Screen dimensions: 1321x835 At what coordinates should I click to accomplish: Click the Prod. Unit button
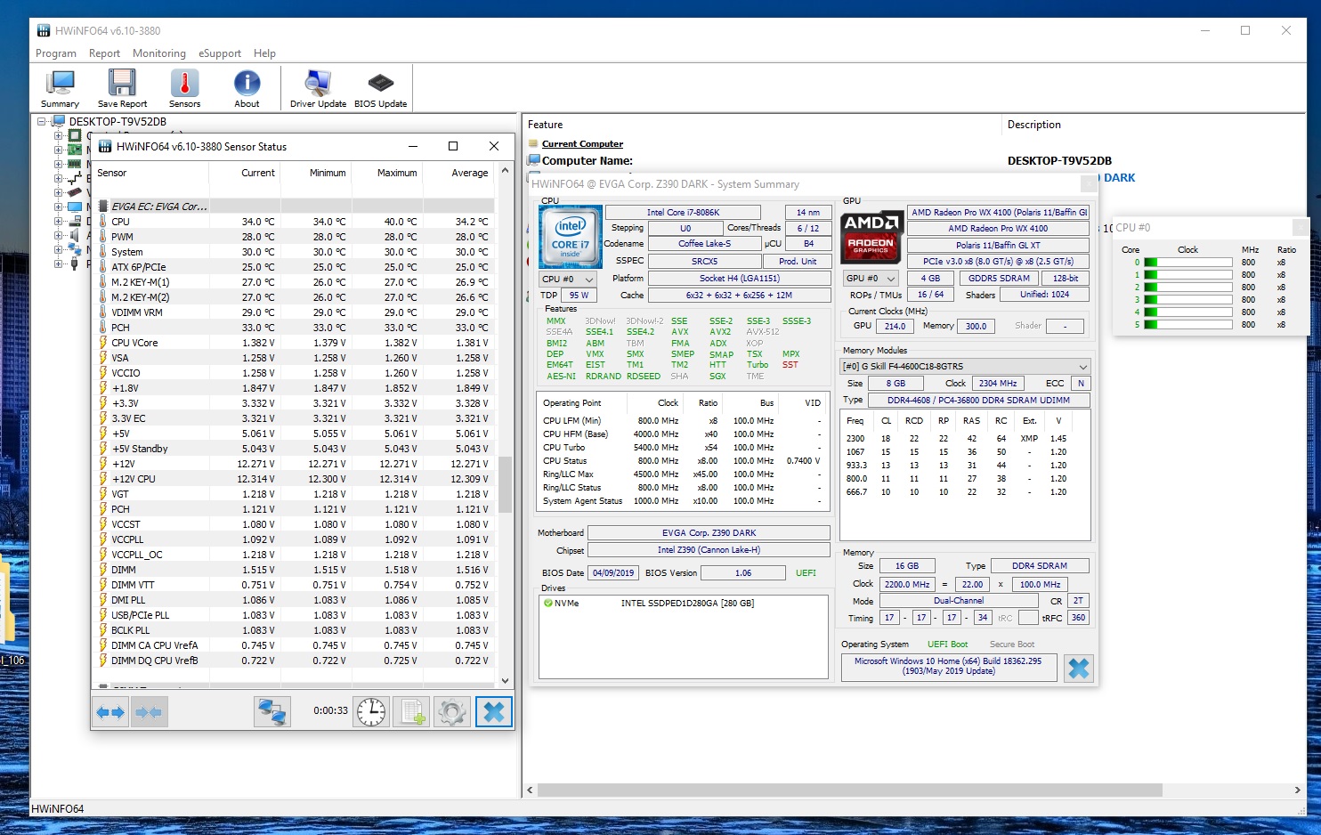798,262
